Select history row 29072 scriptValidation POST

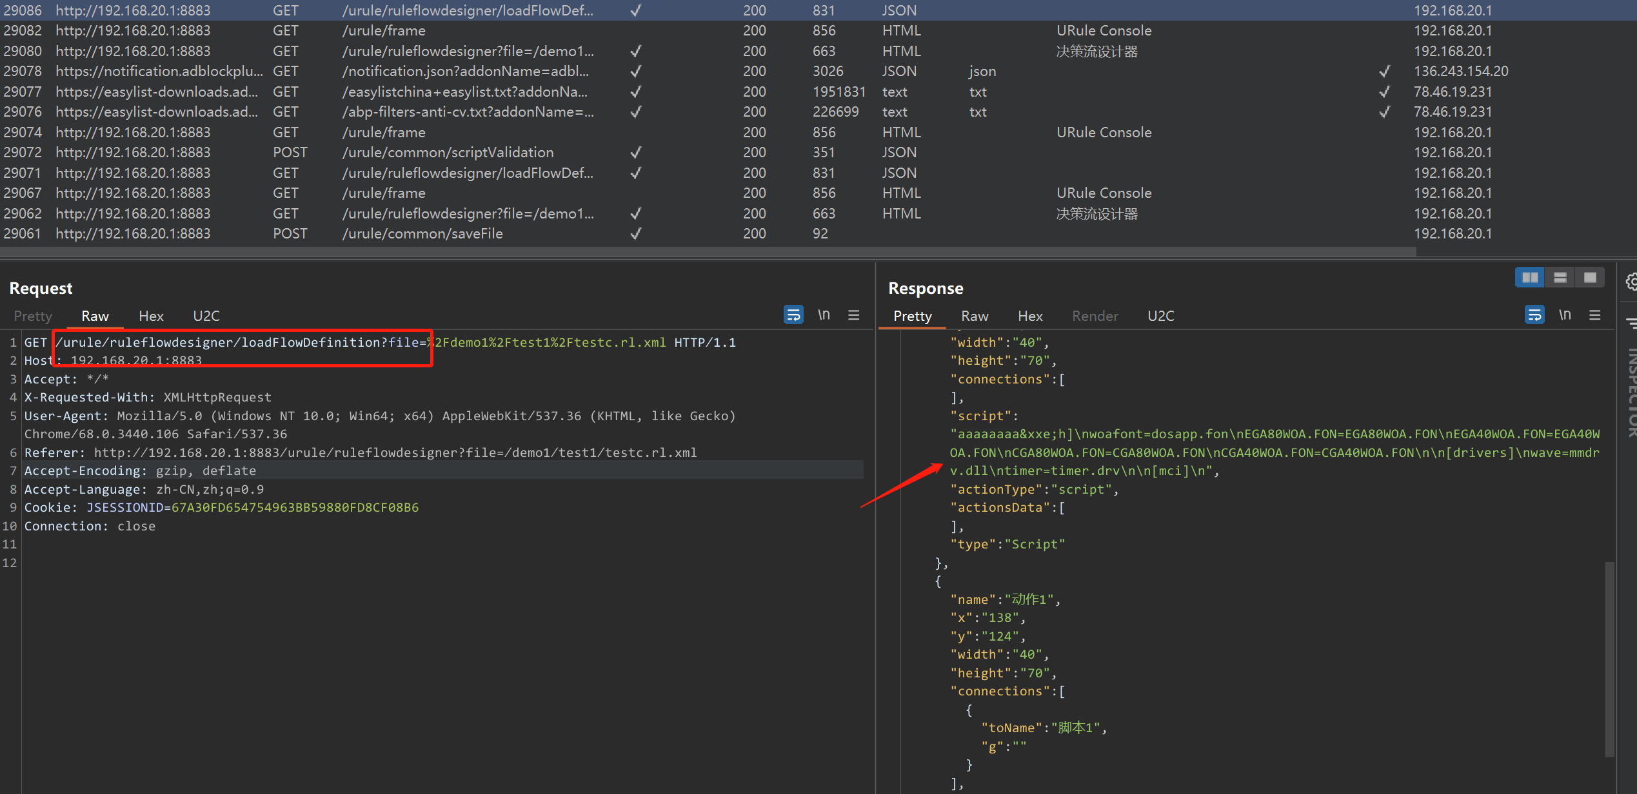pyautogui.click(x=447, y=153)
